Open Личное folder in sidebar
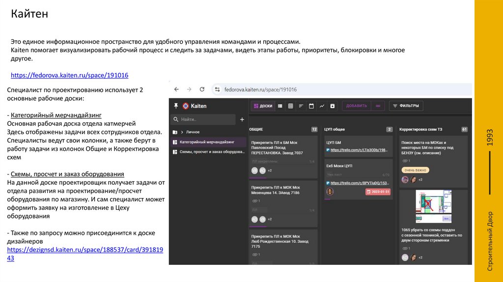 [193, 132]
